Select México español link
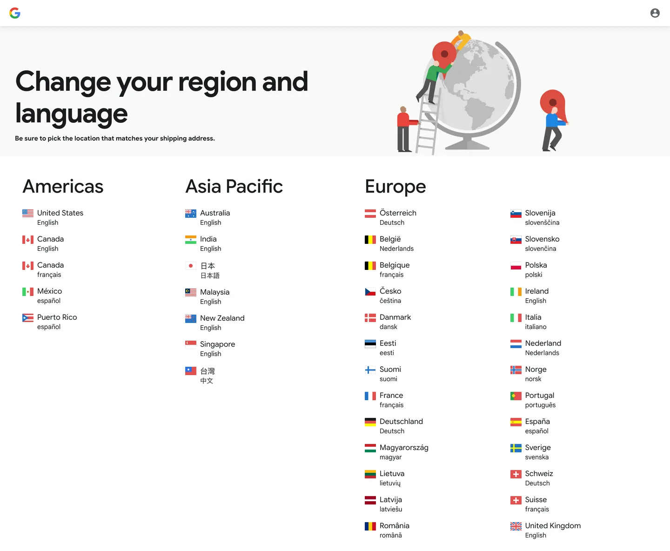670x551 pixels. pos(42,296)
